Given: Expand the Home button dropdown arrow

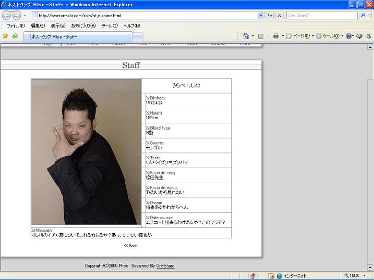Looking at the screenshot, I should 253,36.
